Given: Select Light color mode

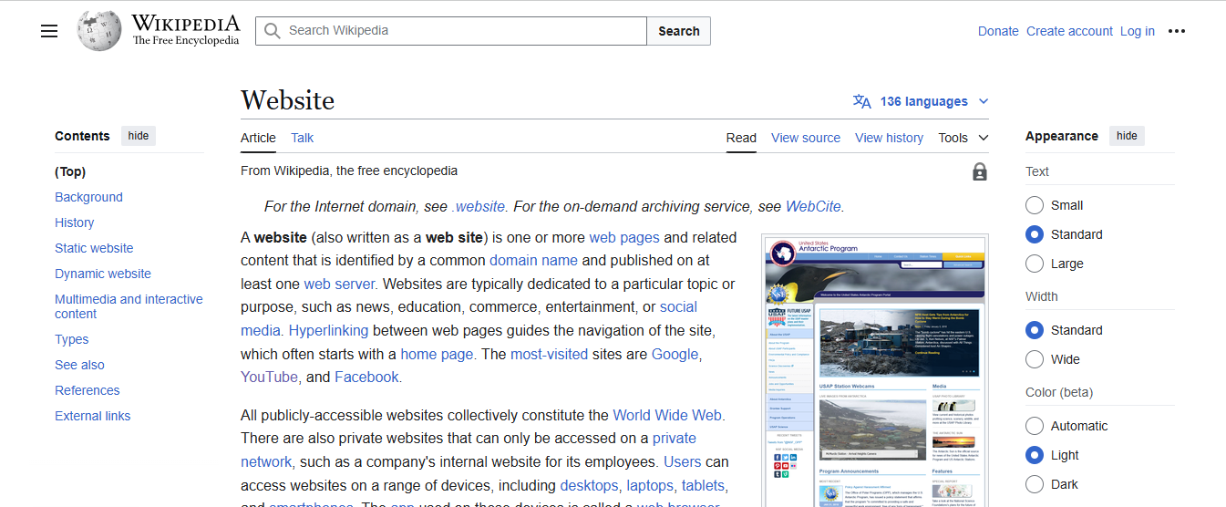Looking at the screenshot, I should pyautogui.click(x=1035, y=455).
